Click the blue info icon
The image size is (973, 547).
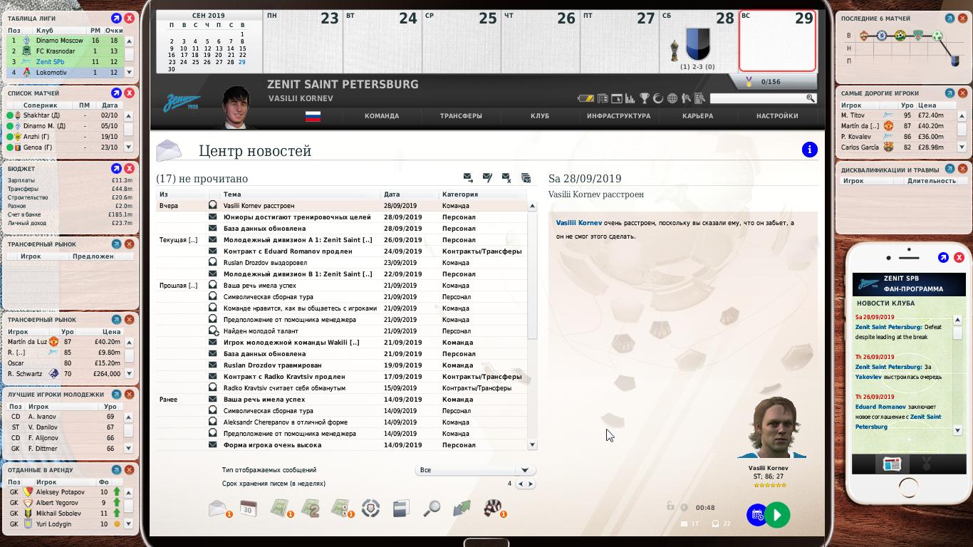pyautogui.click(x=809, y=150)
